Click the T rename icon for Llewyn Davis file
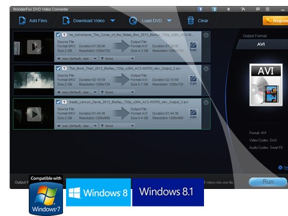Image resolution: width=288 pixels, height=216 pixels. (x=64, y=102)
